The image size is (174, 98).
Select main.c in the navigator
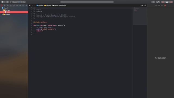coord(14,12)
